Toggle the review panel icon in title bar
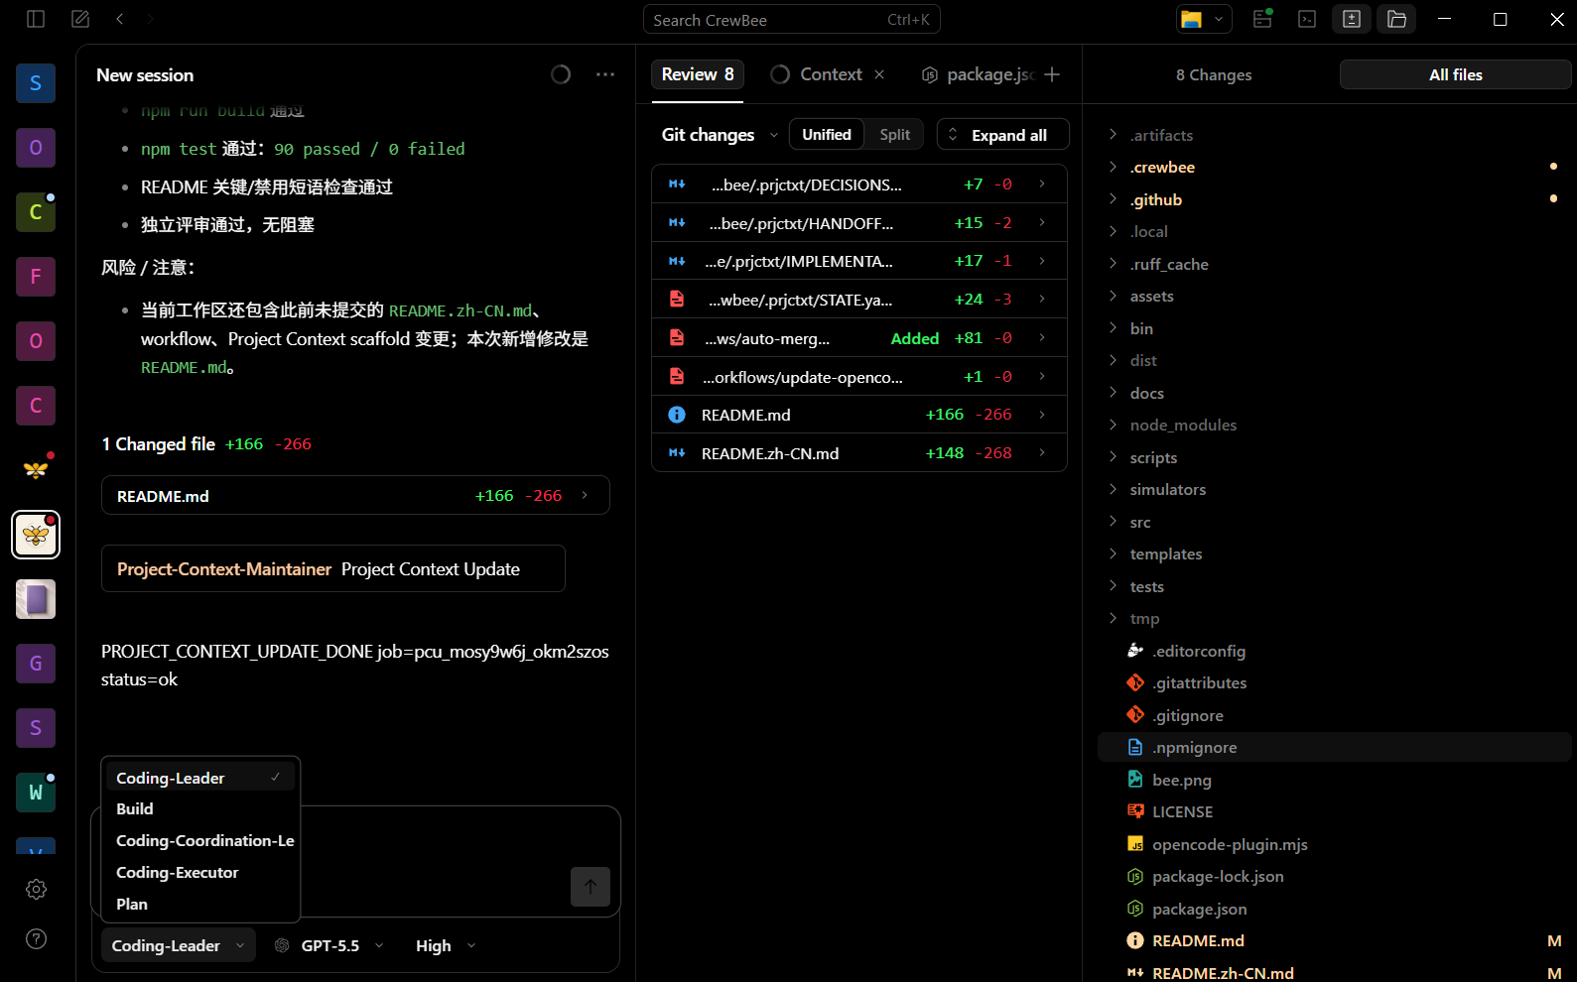1577x982 pixels. 1352,19
